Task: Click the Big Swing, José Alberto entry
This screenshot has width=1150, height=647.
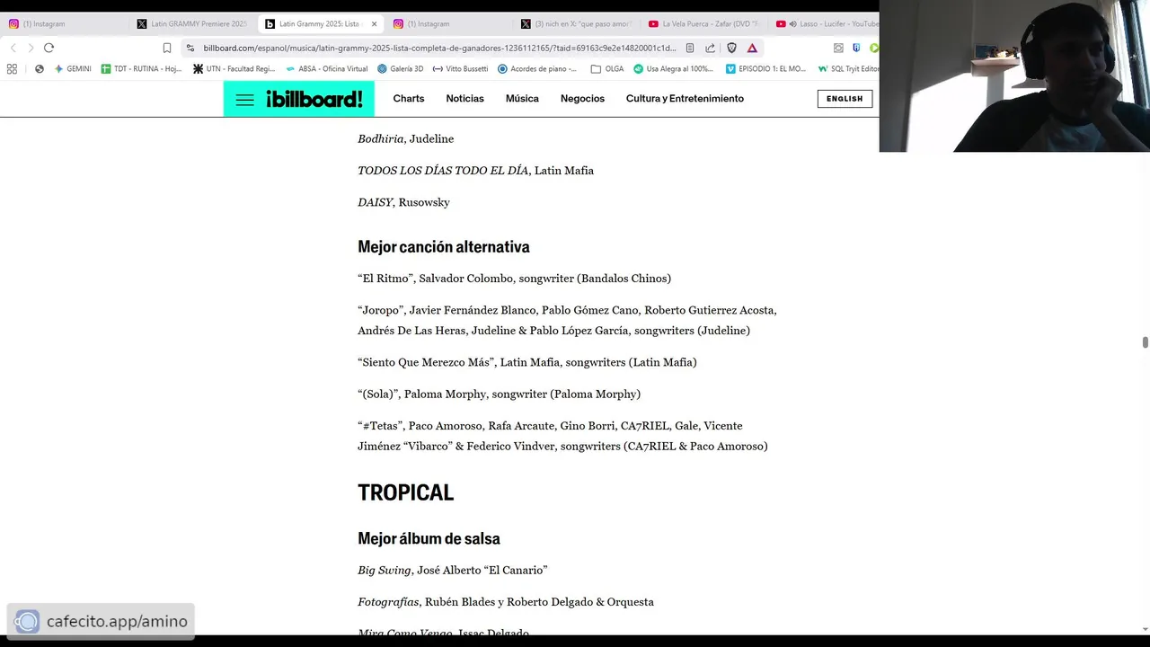Action: (x=453, y=571)
